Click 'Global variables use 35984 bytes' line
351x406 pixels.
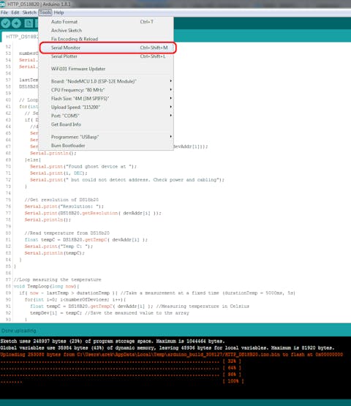[167, 347]
